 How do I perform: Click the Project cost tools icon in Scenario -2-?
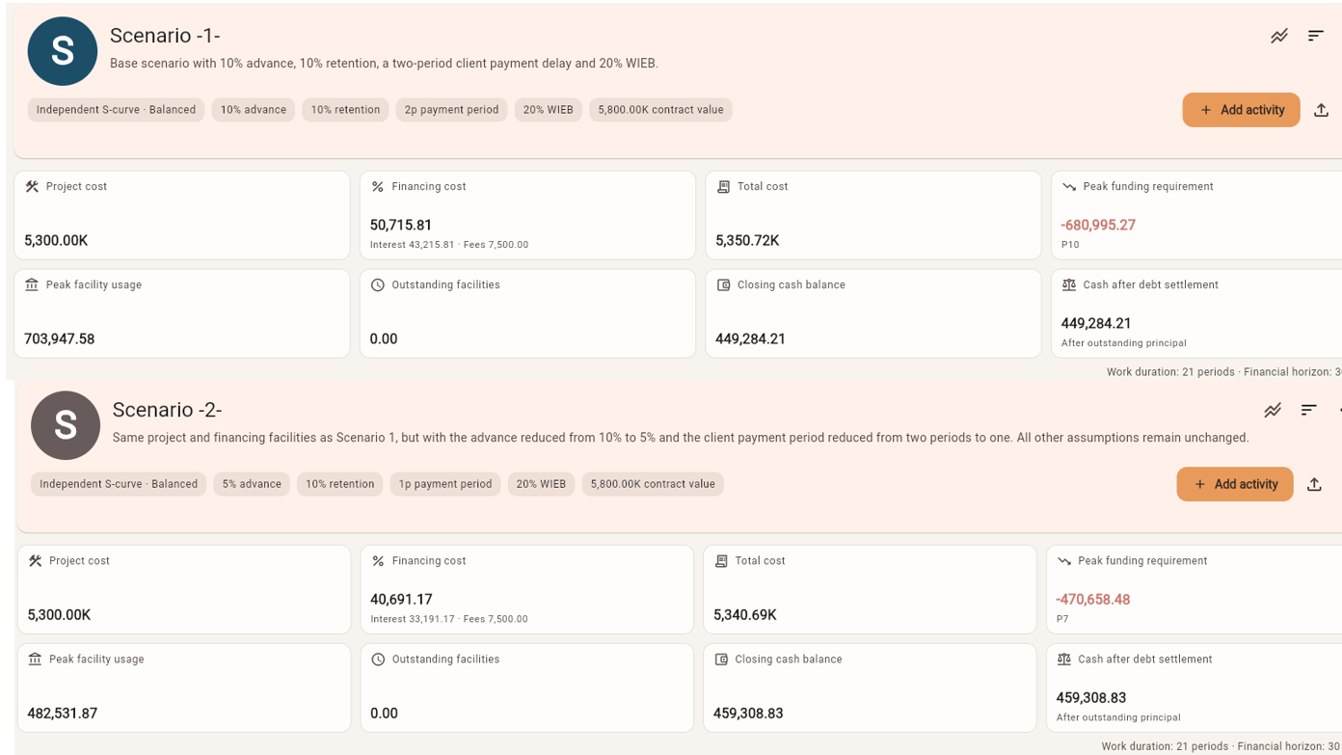tap(35, 561)
